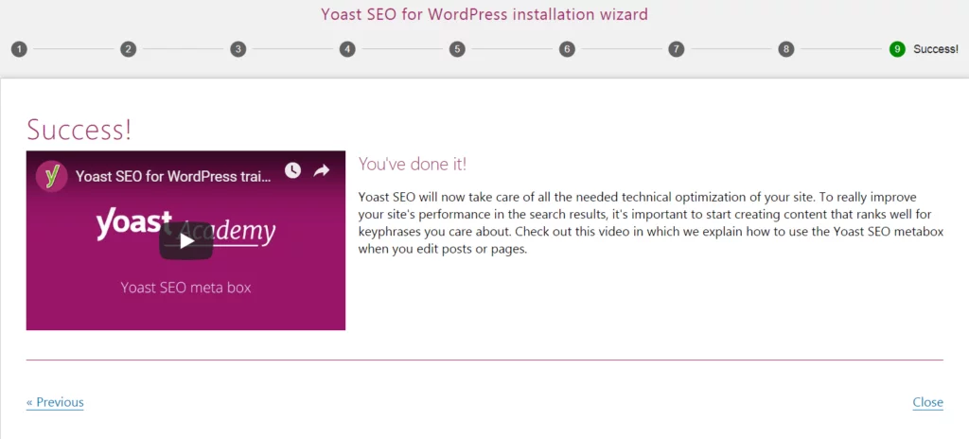
Task: Click the « Previous link
Action: [55, 402]
